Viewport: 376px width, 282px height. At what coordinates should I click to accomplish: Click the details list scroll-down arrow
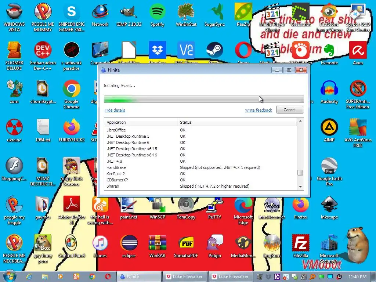[300, 187]
